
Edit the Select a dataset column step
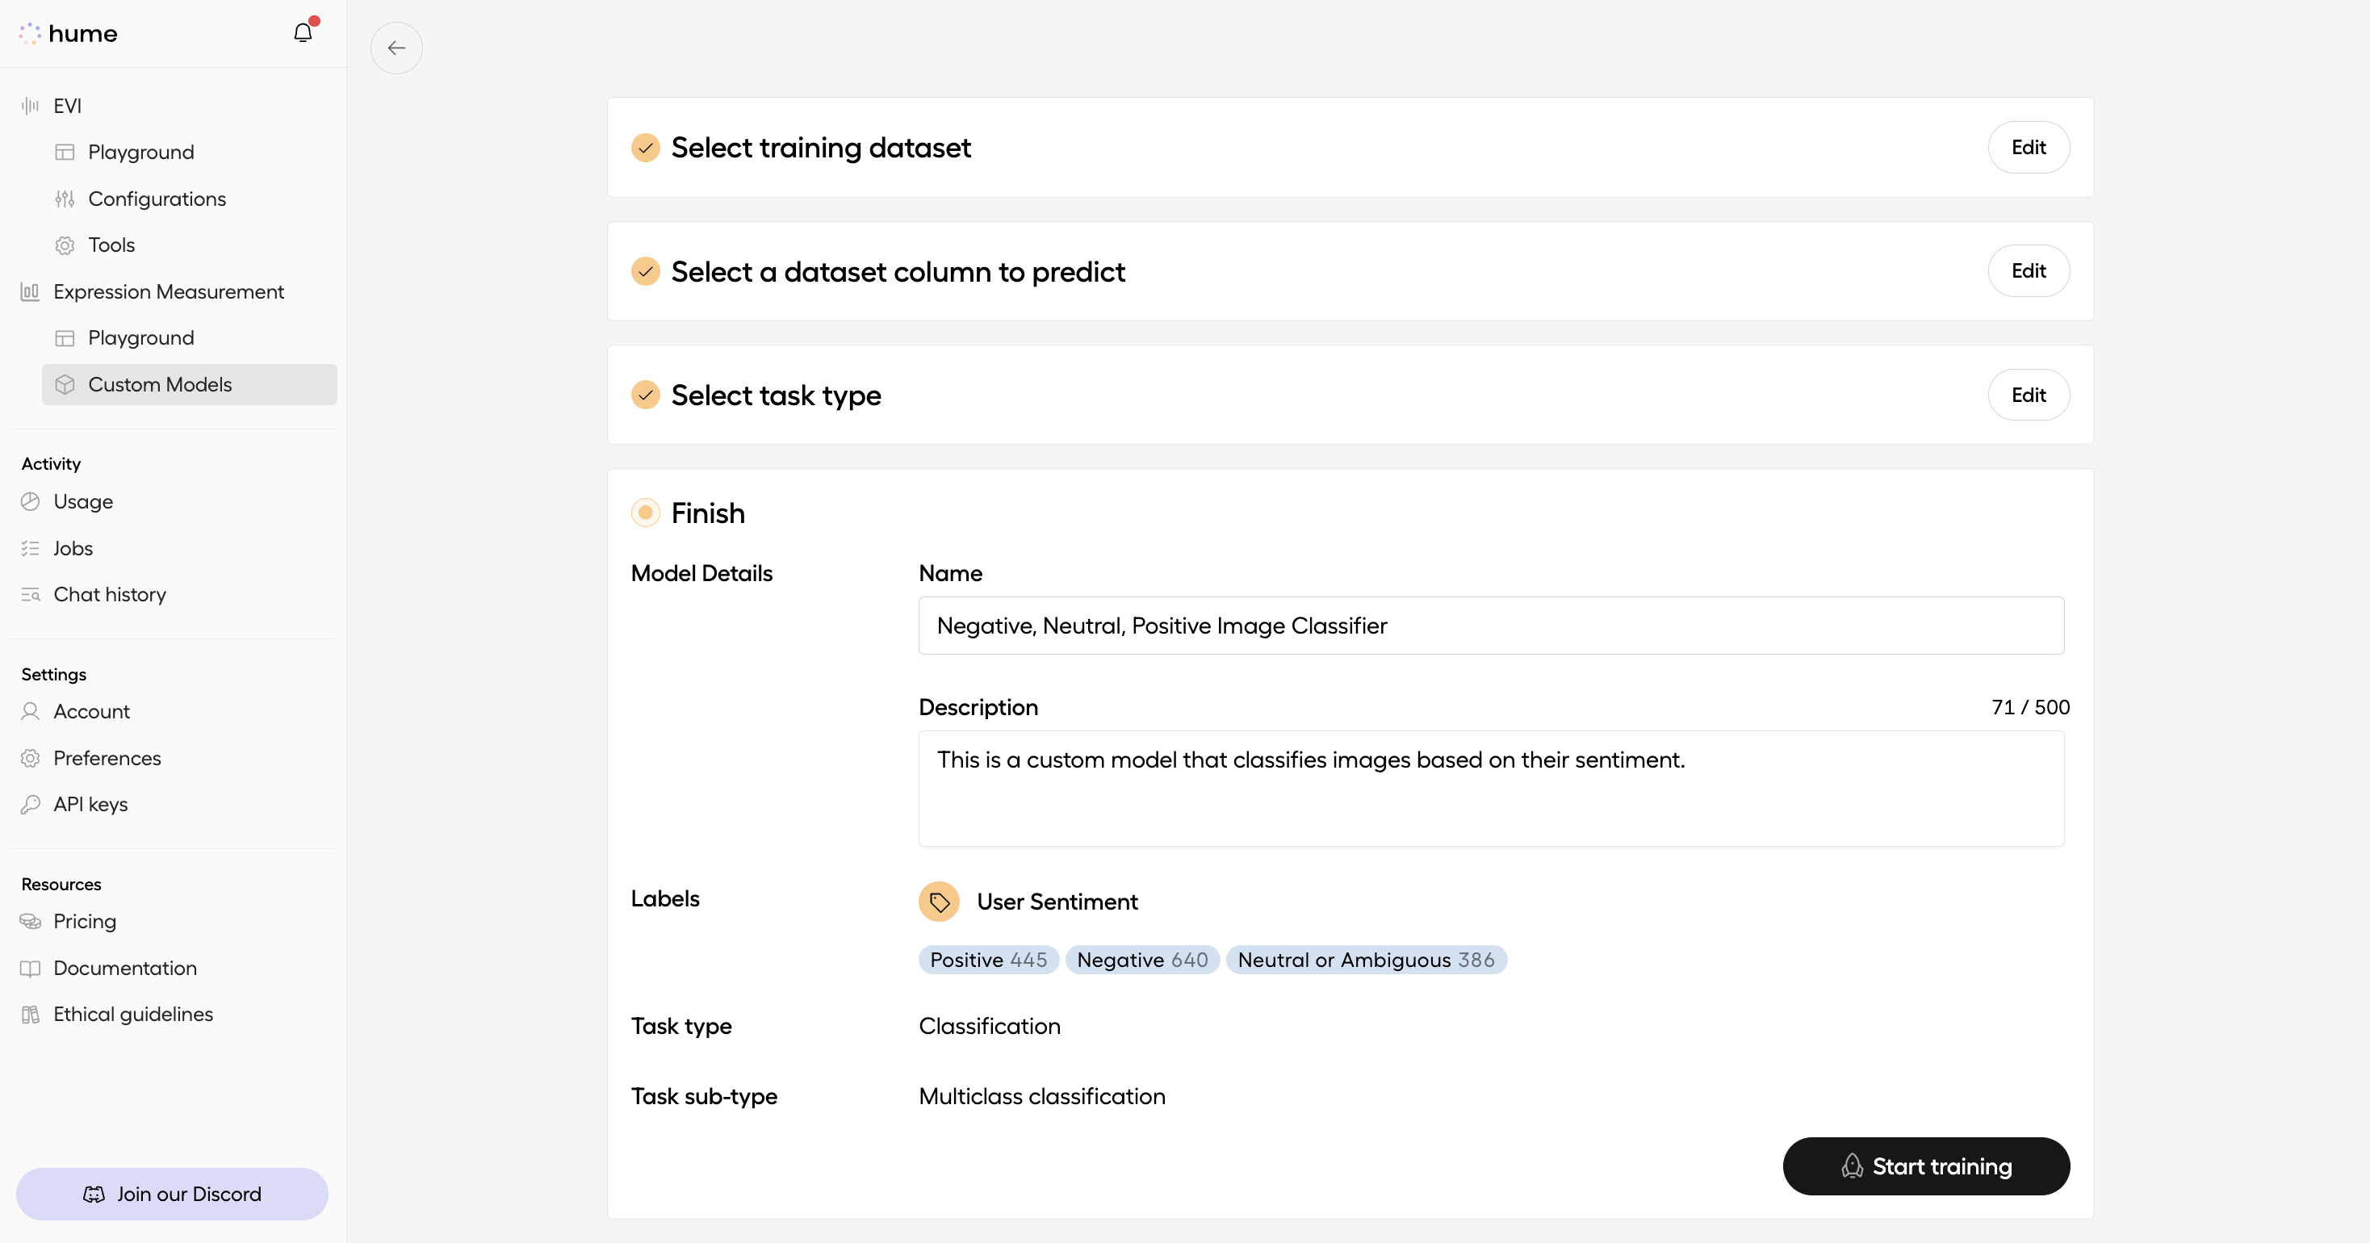[2029, 270]
